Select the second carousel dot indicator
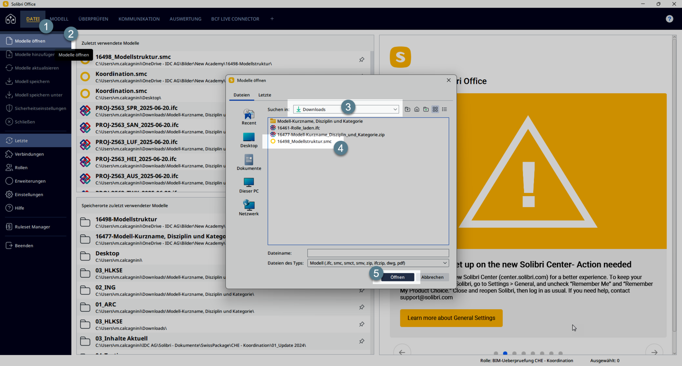The width and height of the screenshot is (682, 366). (505, 353)
